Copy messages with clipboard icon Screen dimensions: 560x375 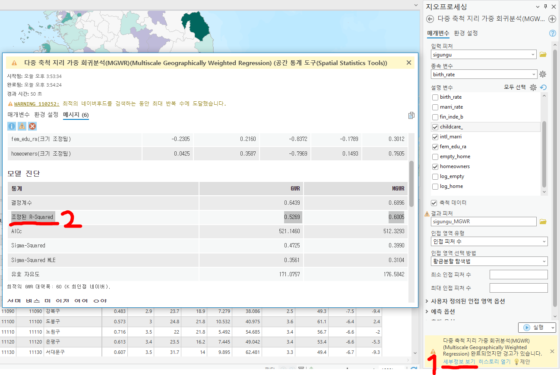[411, 115]
